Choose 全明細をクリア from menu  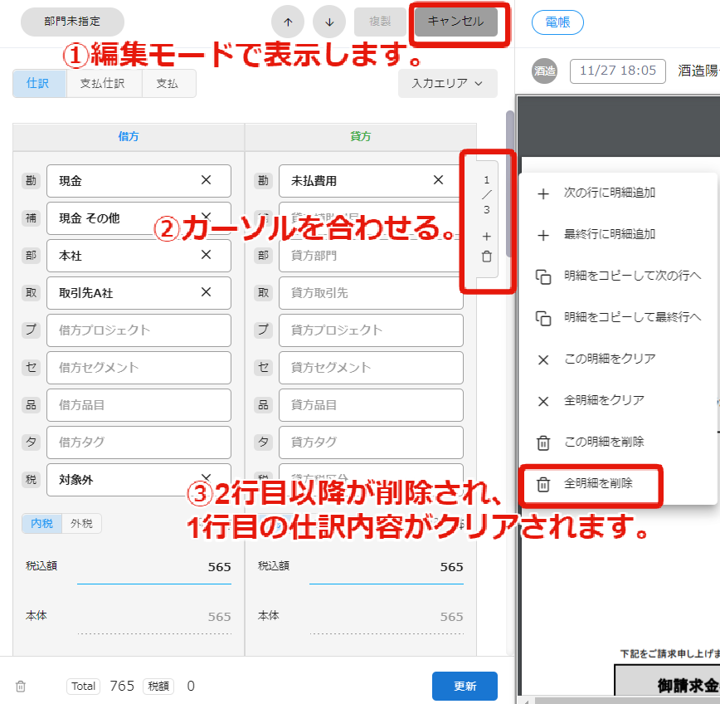pyautogui.click(x=617, y=400)
